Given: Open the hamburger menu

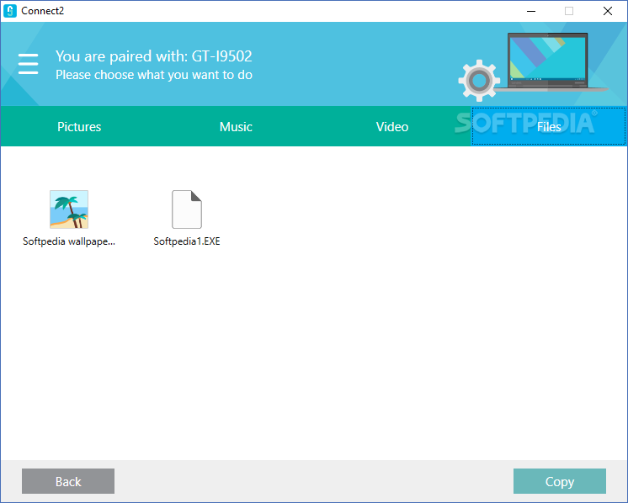Looking at the screenshot, I should (28, 64).
